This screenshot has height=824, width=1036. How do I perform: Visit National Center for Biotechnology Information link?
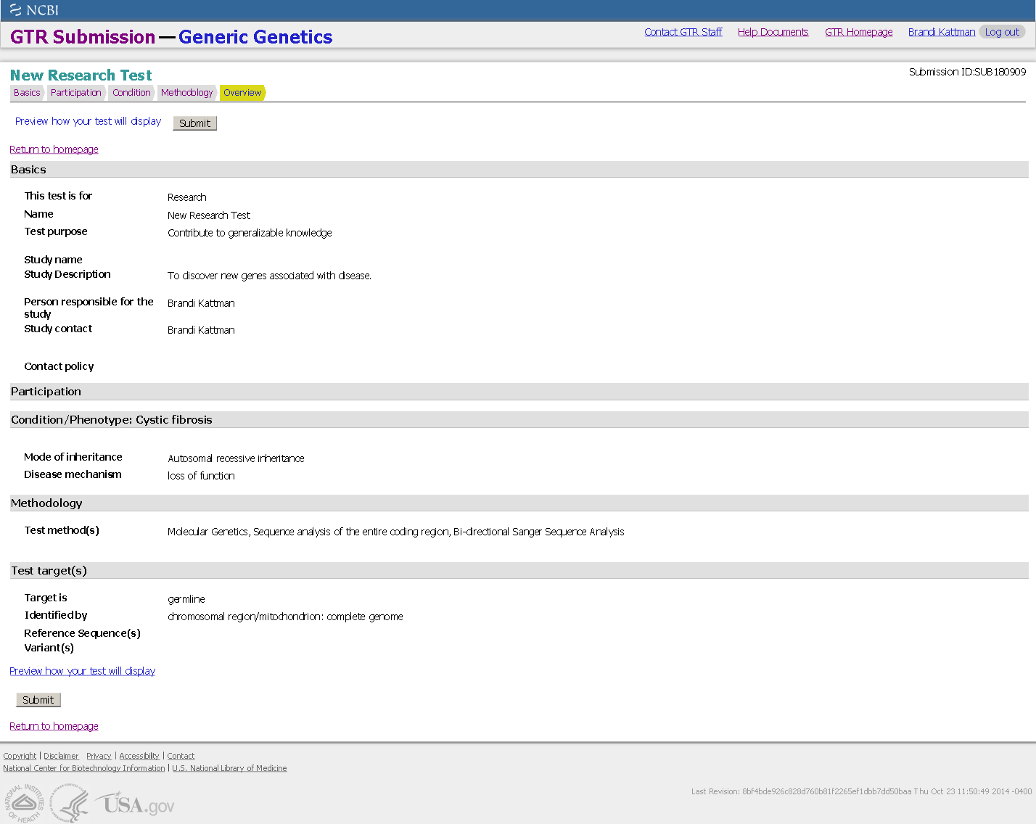[x=84, y=768]
